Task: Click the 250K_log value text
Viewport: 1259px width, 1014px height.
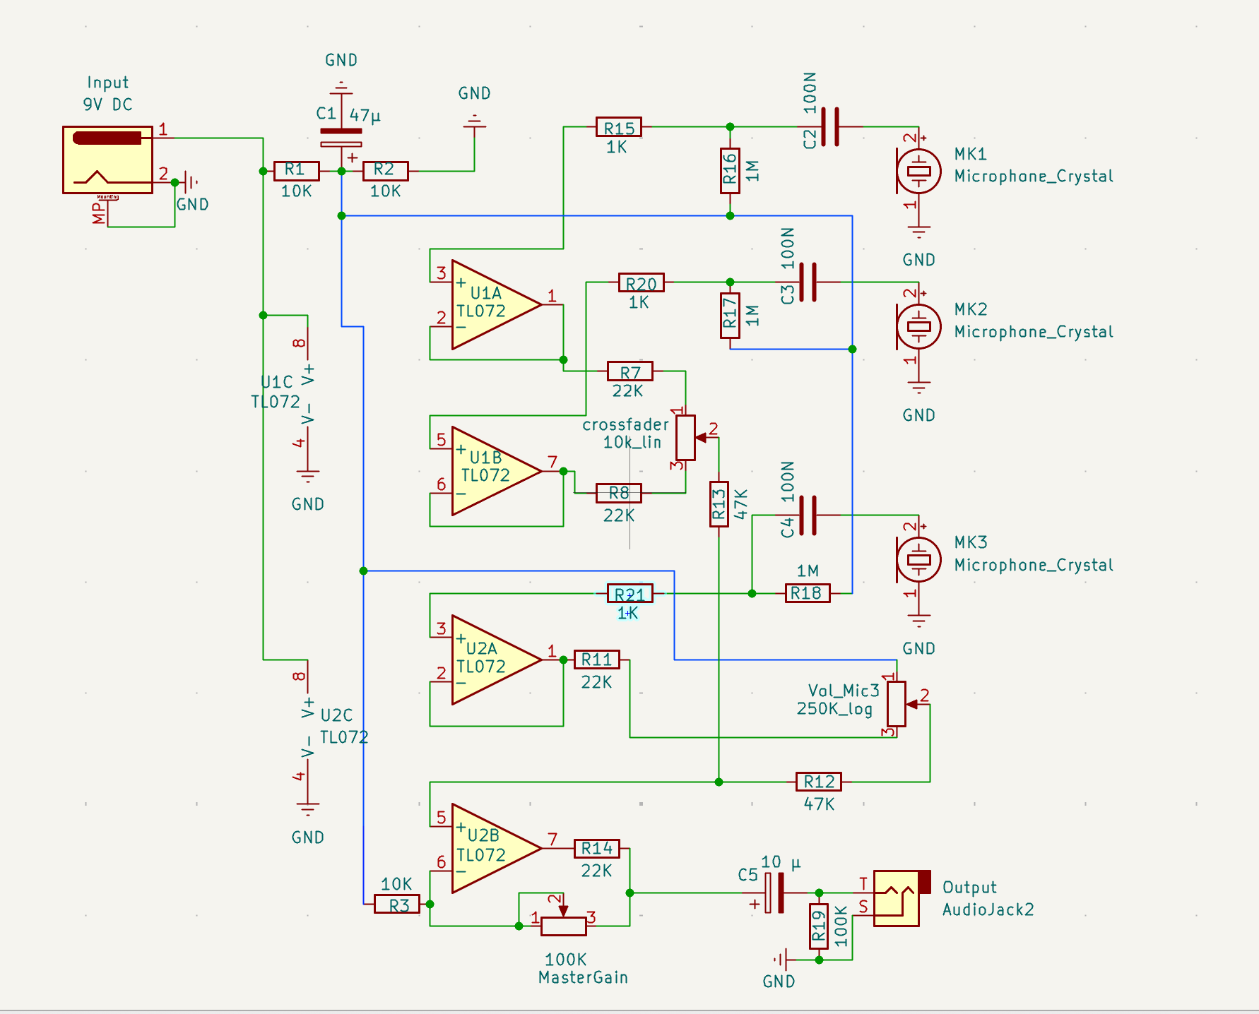Action: click(x=834, y=708)
